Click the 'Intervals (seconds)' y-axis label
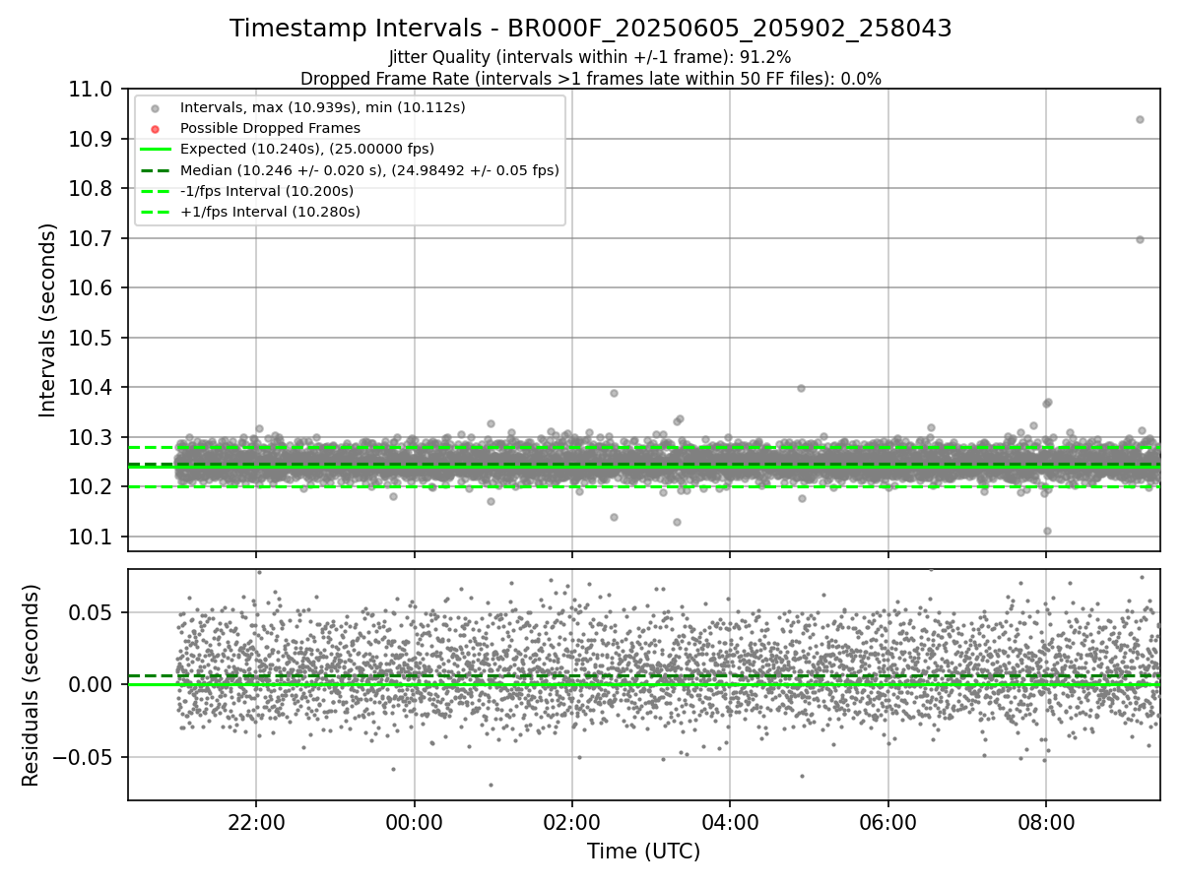Screen dimensions: 1182x886 click(x=48, y=320)
